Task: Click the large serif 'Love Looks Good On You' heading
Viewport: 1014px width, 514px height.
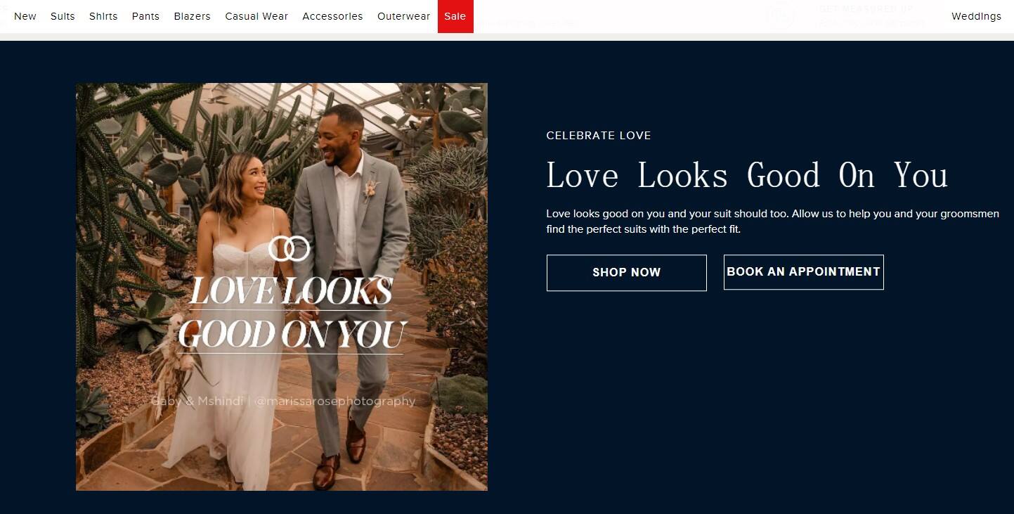Action: click(x=747, y=175)
